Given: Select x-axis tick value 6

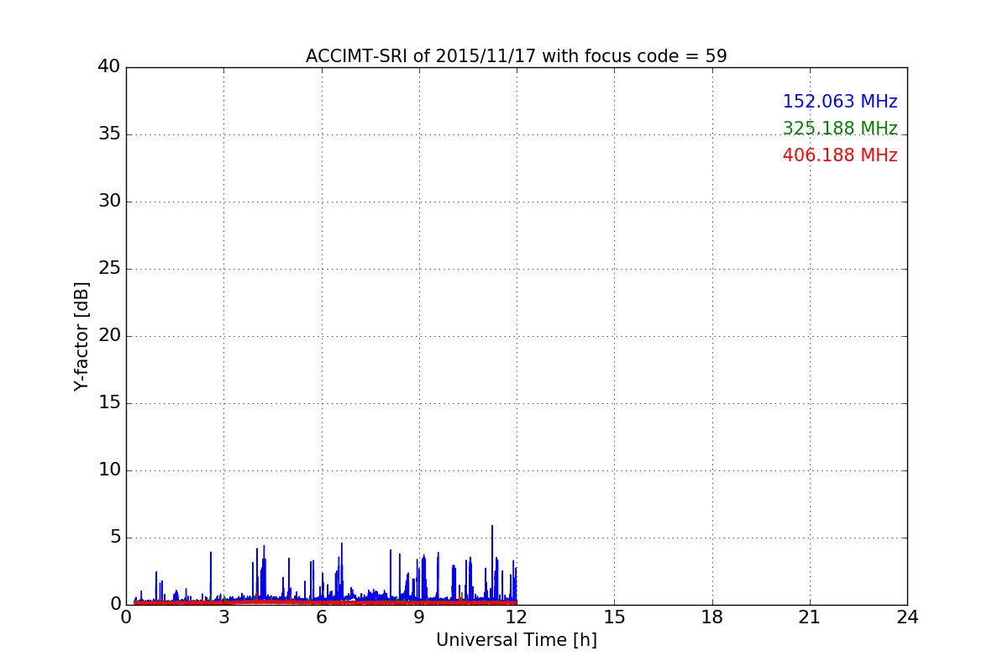Looking at the screenshot, I should 321,617.
